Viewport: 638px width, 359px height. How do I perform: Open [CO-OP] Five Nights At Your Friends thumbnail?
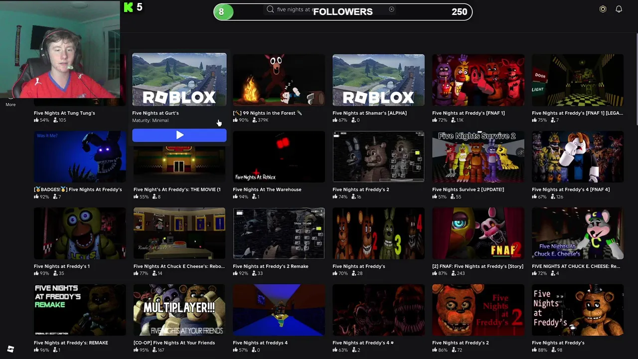tap(179, 310)
